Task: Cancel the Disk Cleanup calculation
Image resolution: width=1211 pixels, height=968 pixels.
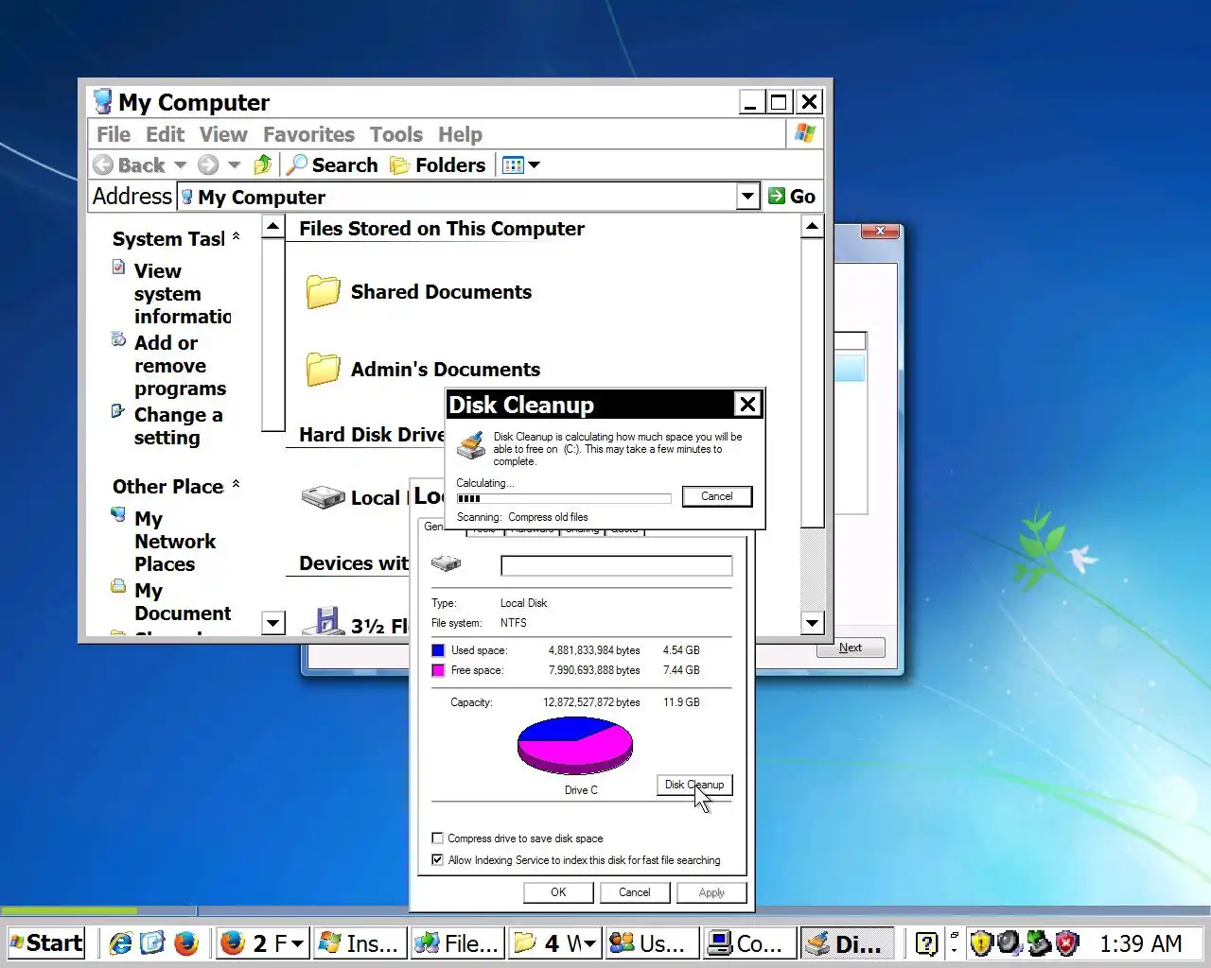Action: [x=717, y=496]
